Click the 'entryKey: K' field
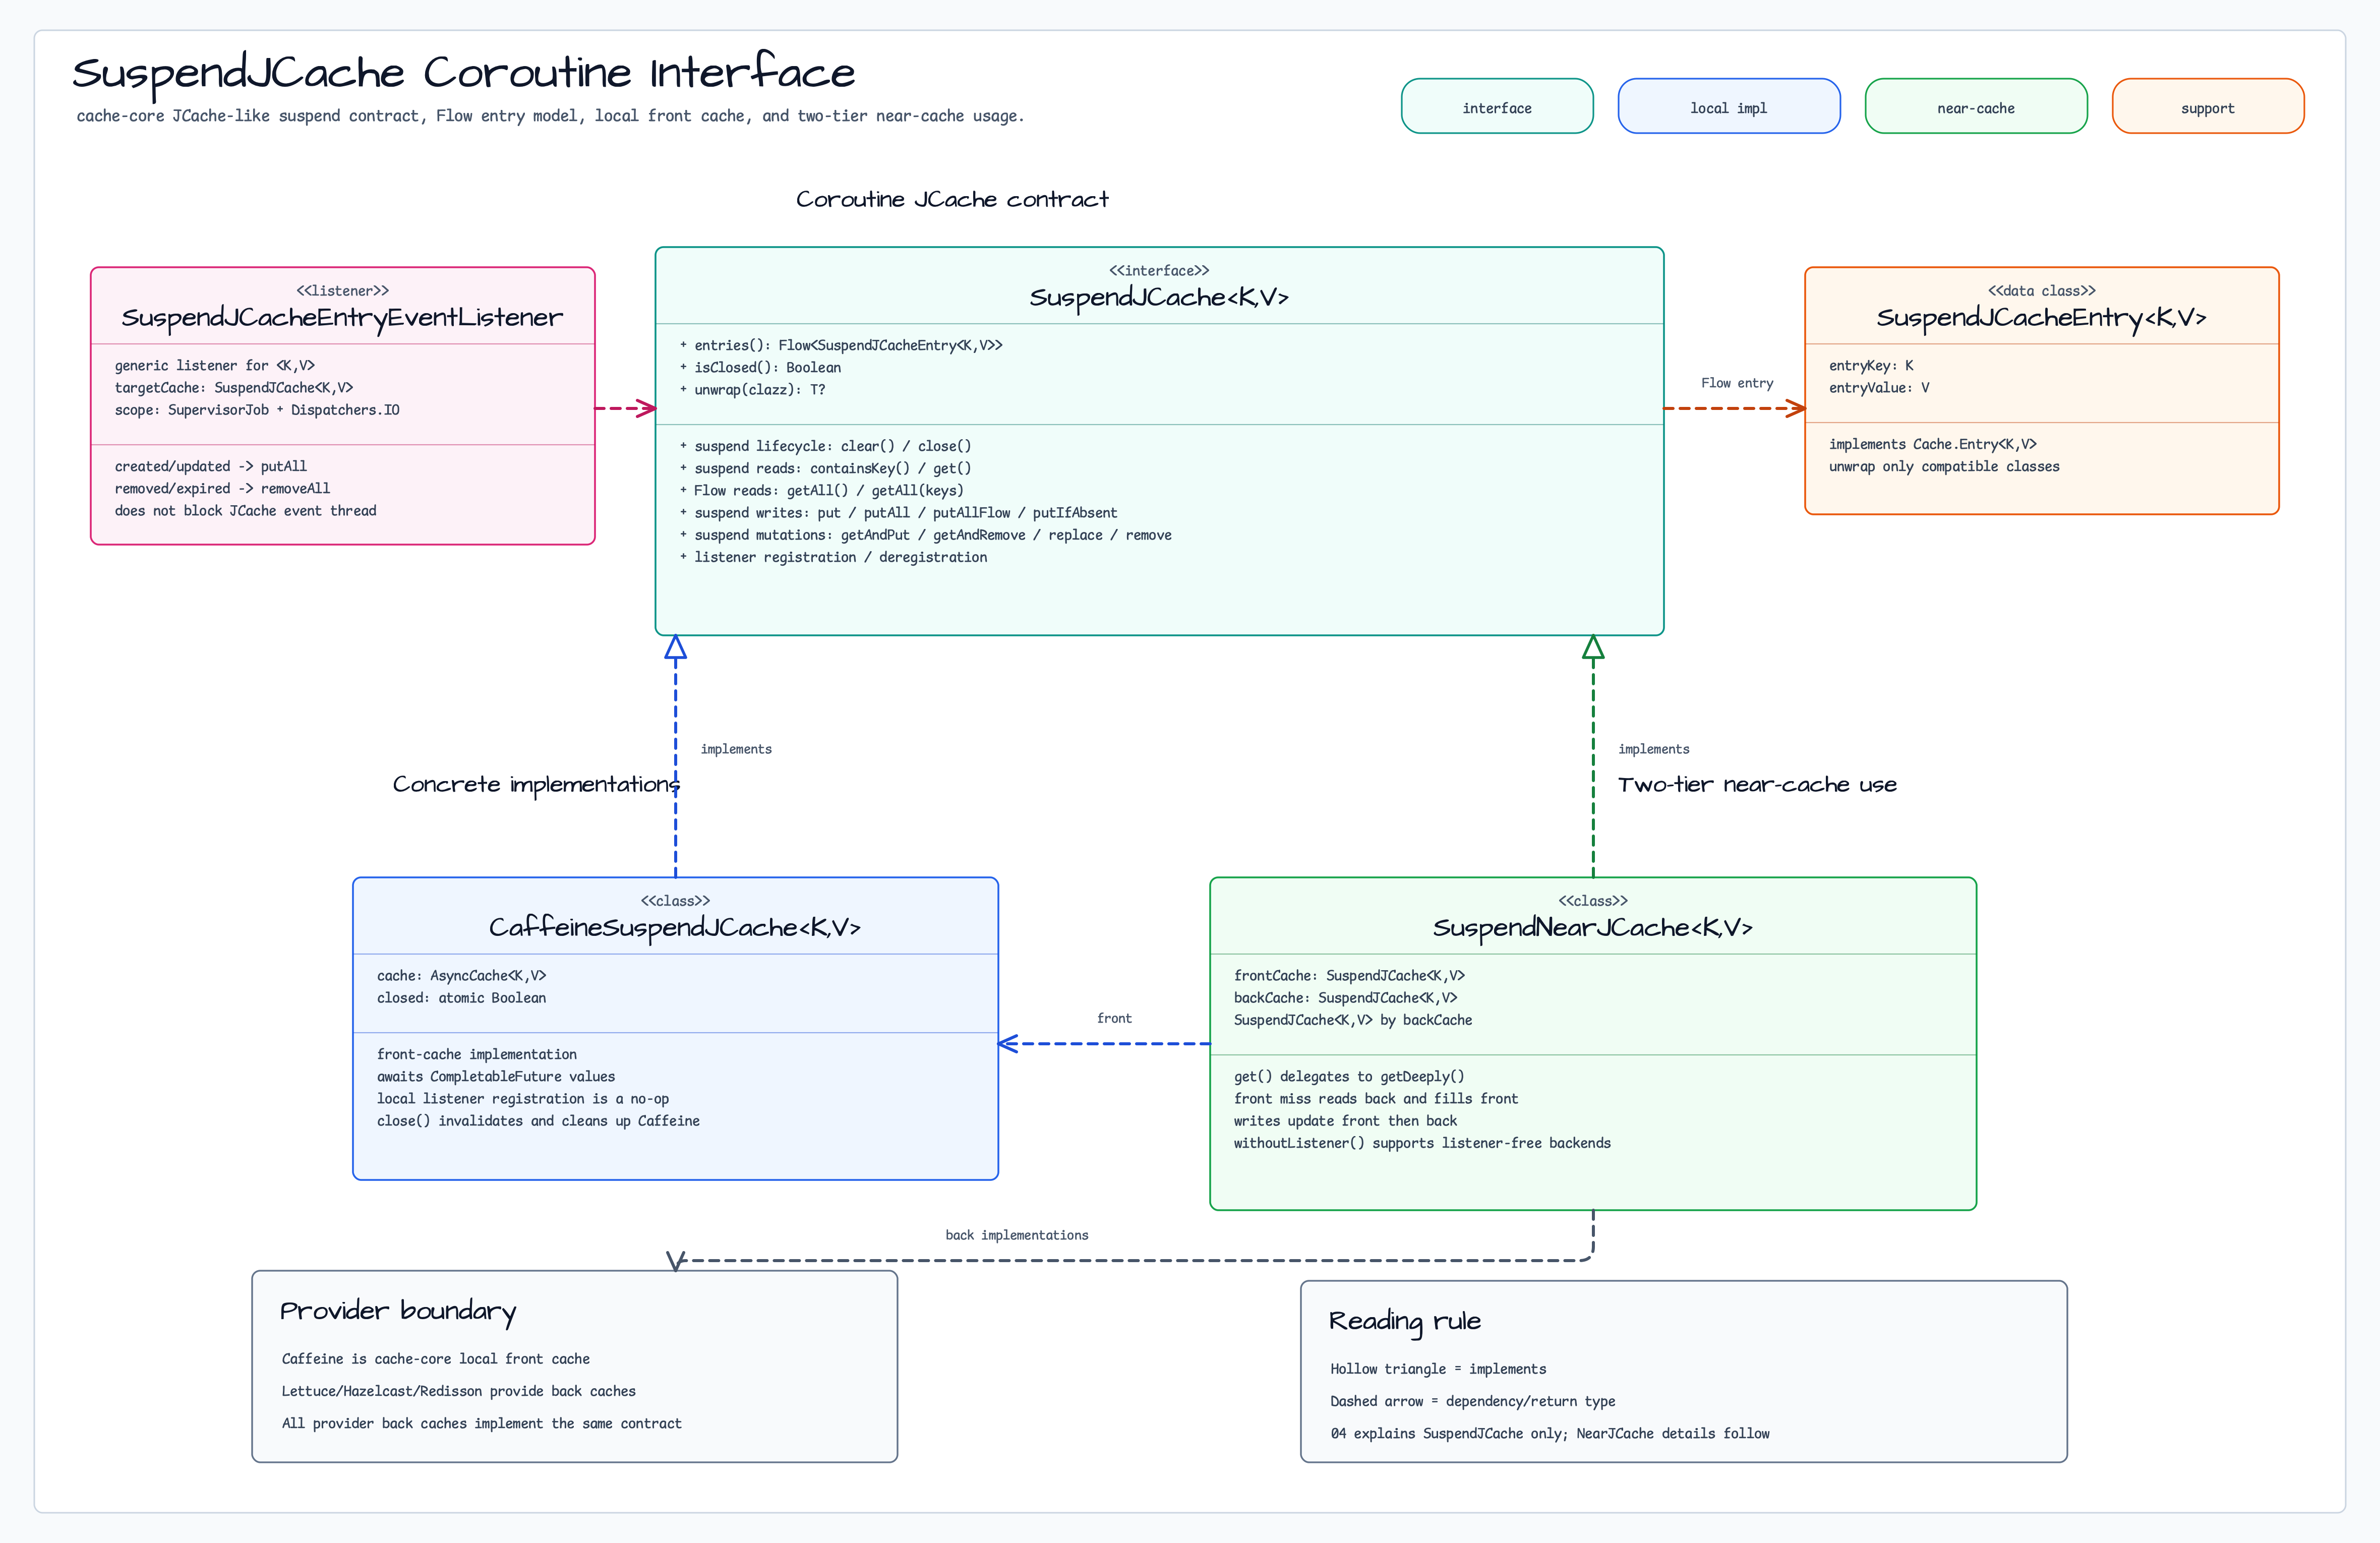The height and width of the screenshot is (1543, 2380). pyautogui.click(x=1871, y=366)
